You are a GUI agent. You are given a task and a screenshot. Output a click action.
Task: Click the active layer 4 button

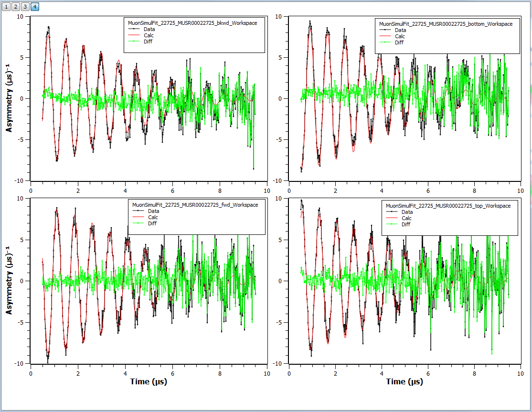click(35, 7)
